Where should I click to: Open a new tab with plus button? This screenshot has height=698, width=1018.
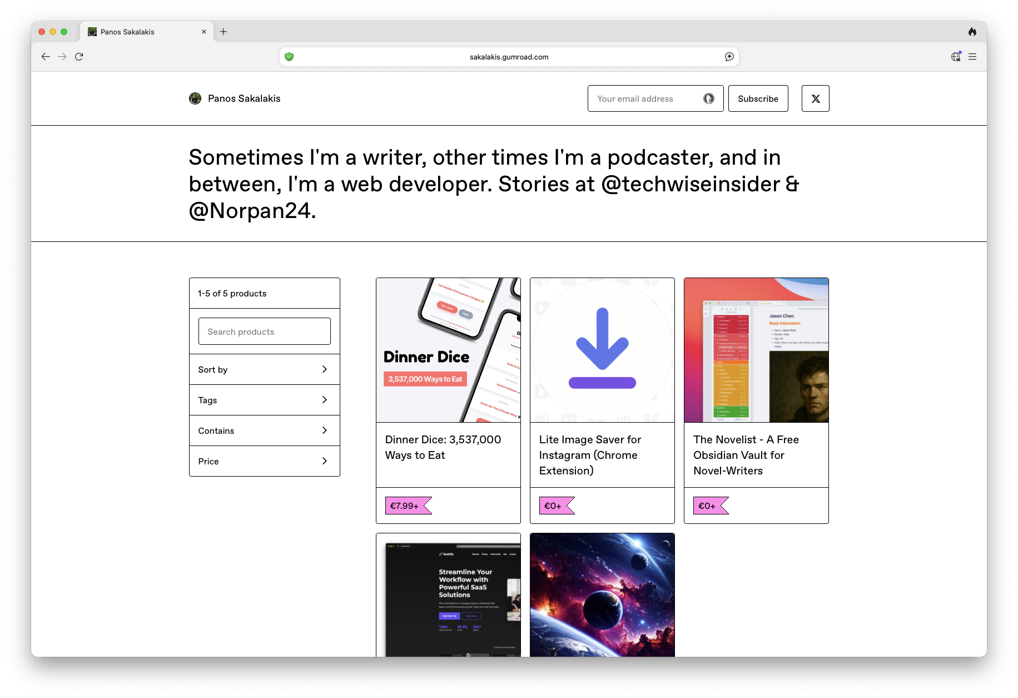224,32
